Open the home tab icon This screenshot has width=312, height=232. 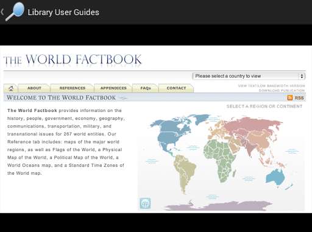11,88
